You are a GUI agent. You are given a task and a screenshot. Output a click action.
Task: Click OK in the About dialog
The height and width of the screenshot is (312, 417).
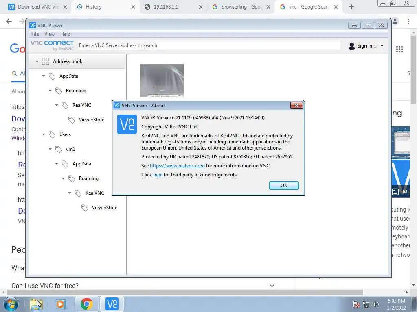pos(284,185)
